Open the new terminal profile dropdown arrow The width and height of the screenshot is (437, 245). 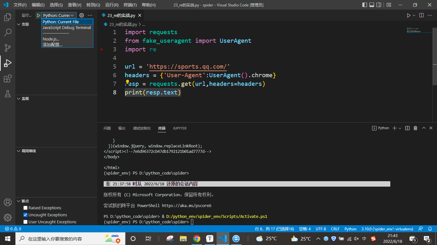click(400, 128)
